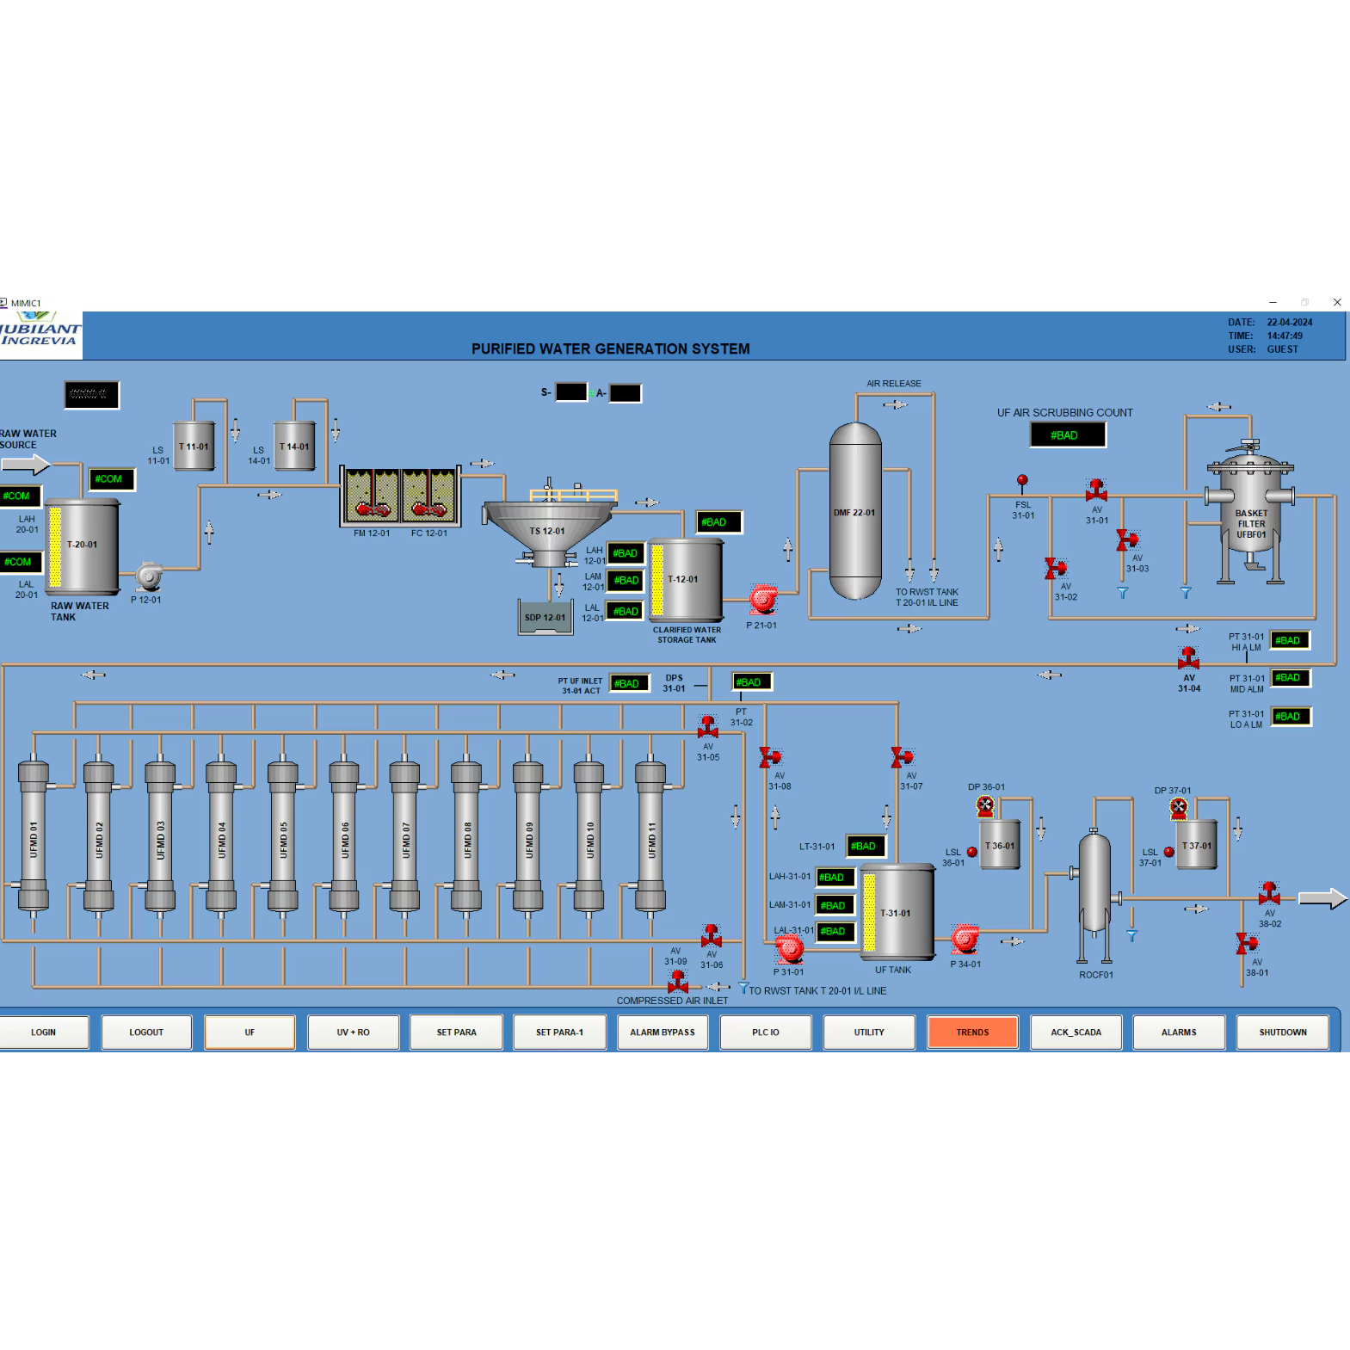This screenshot has height=1350, width=1350.
Task: Click the LOGIN button
Action: tap(43, 1033)
